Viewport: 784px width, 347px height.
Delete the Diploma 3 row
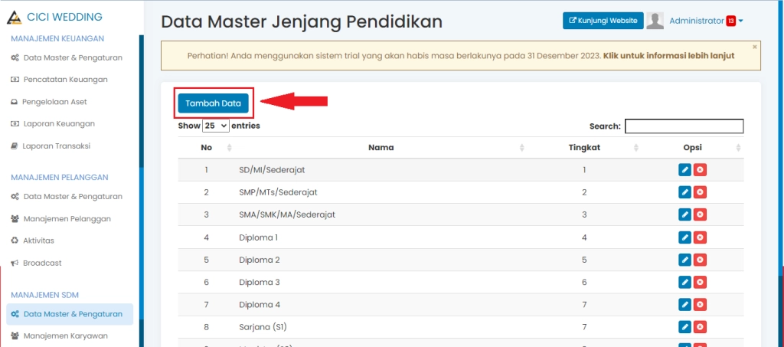[700, 282]
